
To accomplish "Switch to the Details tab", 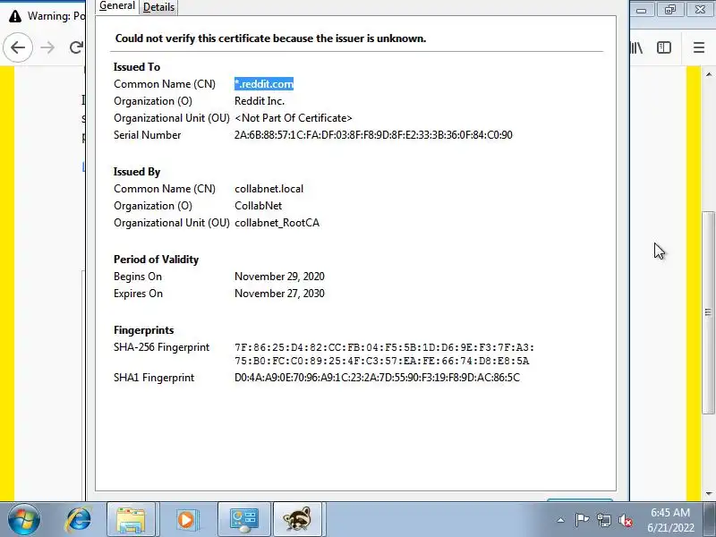I will point(158,7).
